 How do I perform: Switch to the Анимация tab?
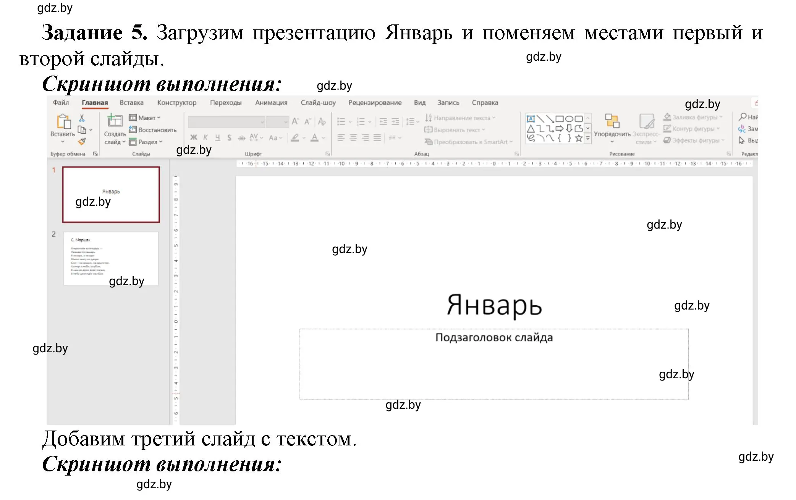271,103
